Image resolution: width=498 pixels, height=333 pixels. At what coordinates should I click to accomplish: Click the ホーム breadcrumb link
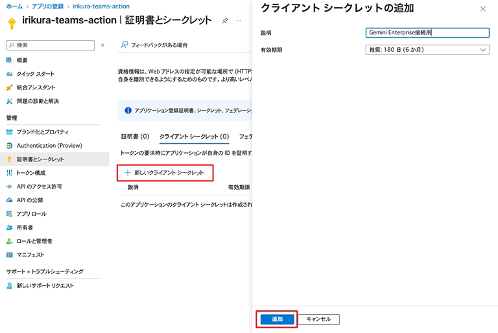14,6
